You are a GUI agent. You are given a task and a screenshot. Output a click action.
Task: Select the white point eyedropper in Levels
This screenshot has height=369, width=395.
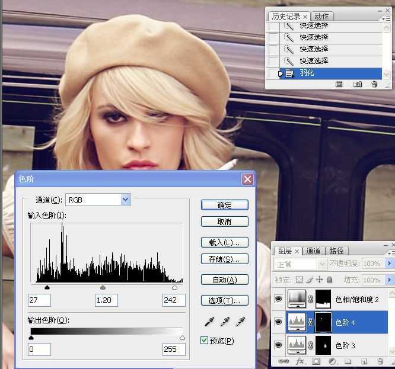tap(240, 322)
